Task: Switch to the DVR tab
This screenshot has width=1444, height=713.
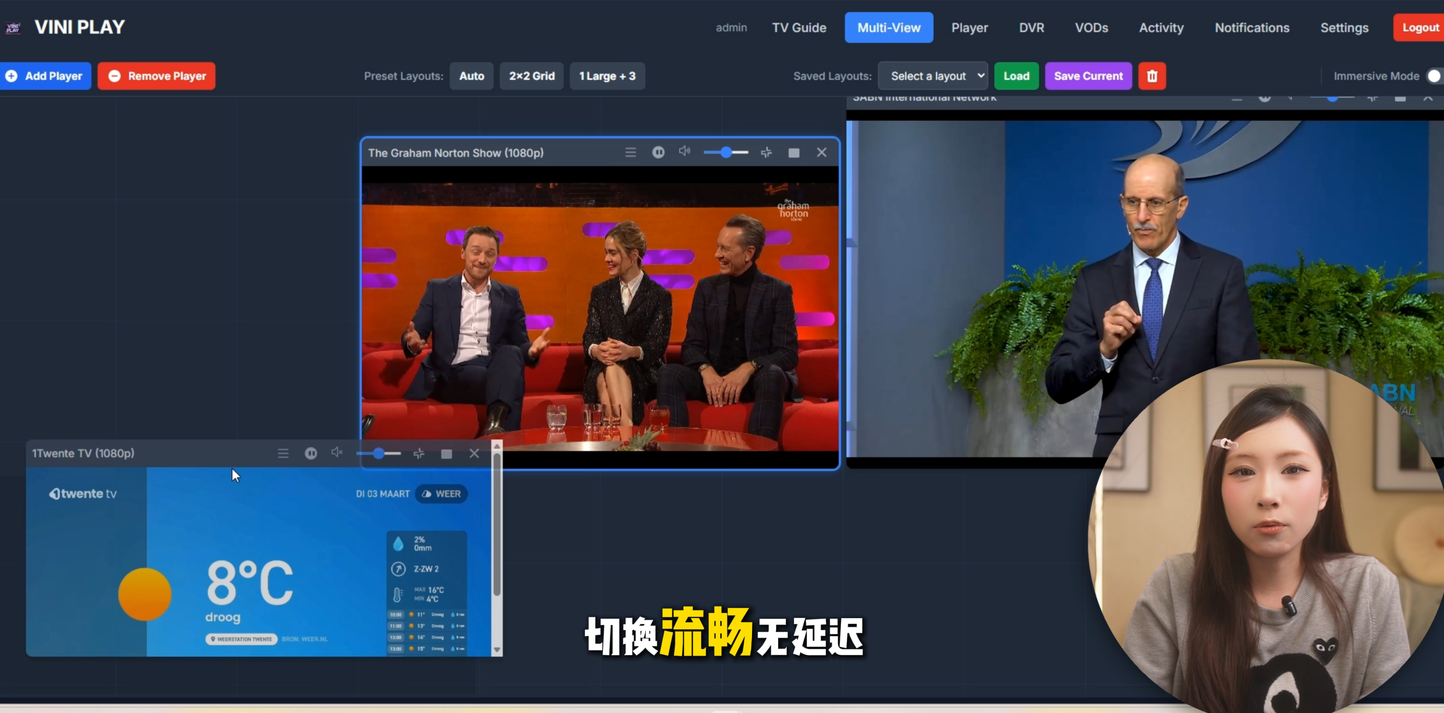Action: point(1032,28)
